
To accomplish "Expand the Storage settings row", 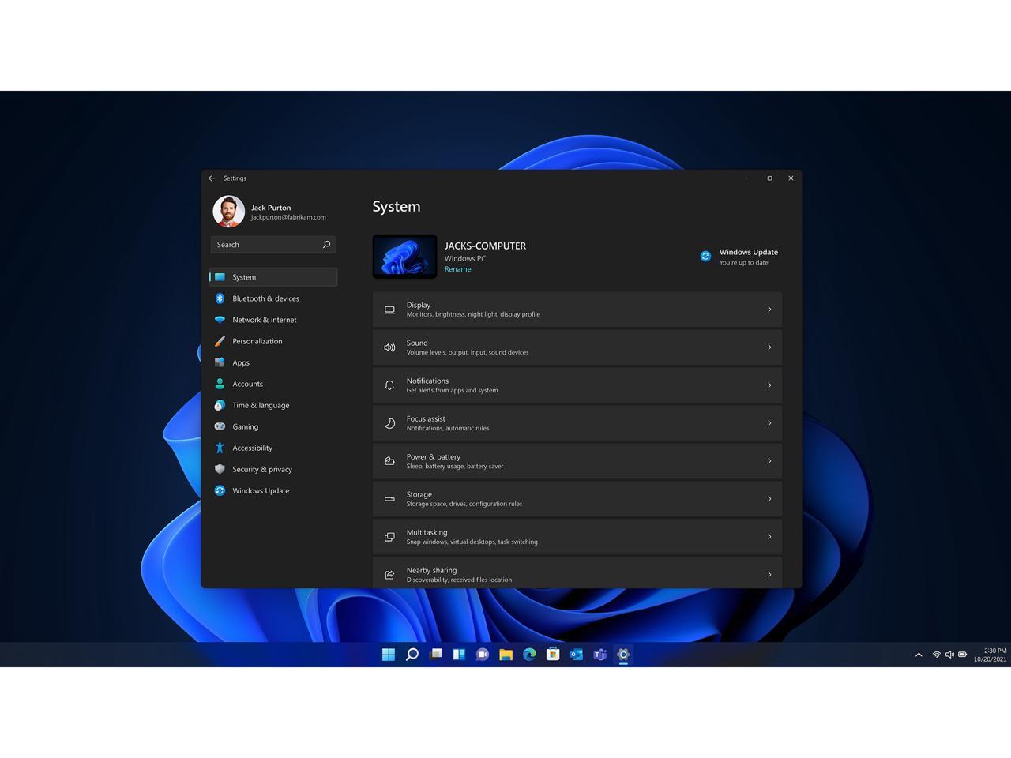I will coord(577,498).
